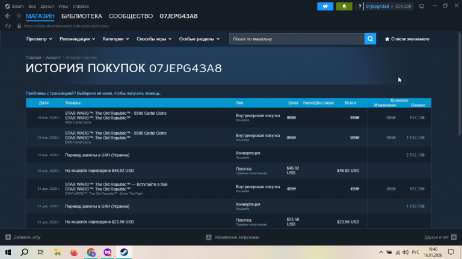Focus the store search field
The width and height of the screenshot is (462, 259).
tap(297, 39)
